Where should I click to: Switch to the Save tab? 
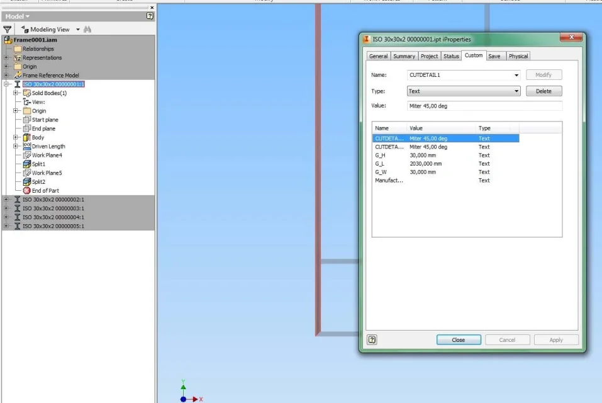point(494,56)
